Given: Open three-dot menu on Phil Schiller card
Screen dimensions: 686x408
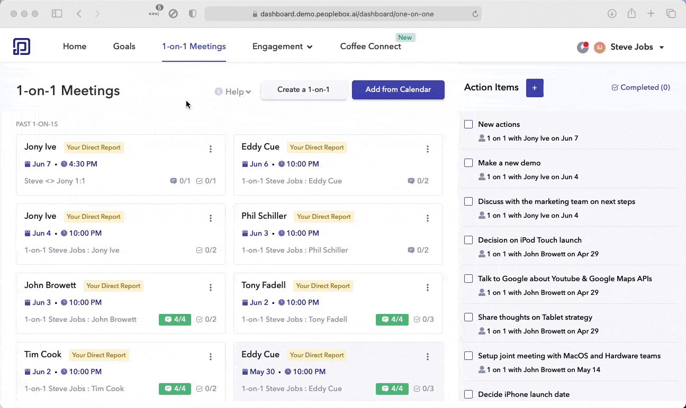Looking at the screenshot, I should pos(428,218).
